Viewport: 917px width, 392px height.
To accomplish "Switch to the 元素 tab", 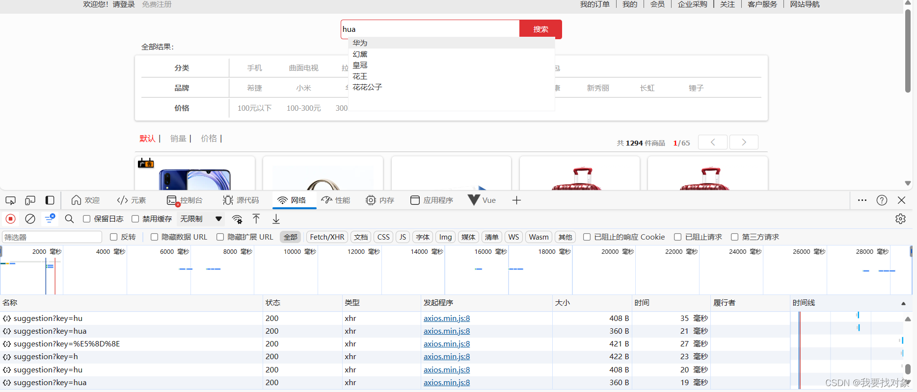I will click(x=132, y=200).
